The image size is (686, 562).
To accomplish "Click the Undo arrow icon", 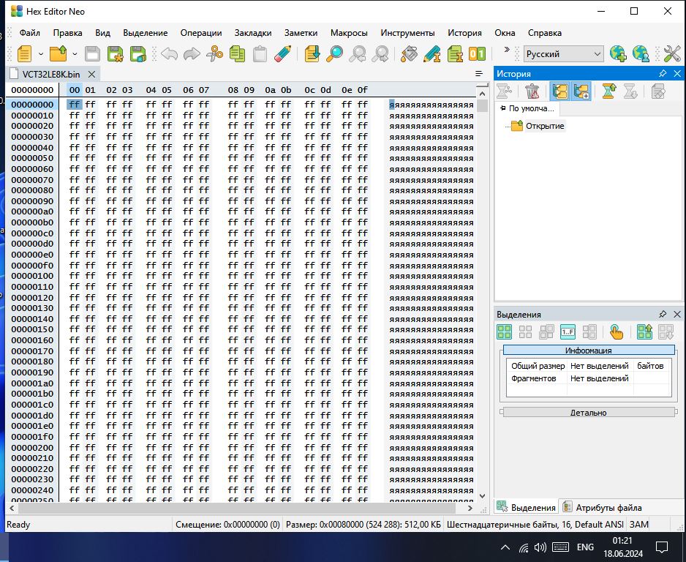I will click(x=170, y=54).
